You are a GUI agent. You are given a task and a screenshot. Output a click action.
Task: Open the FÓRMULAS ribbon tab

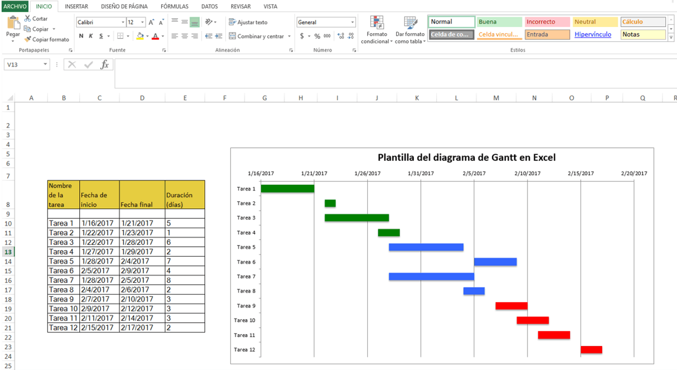point(174,6)
